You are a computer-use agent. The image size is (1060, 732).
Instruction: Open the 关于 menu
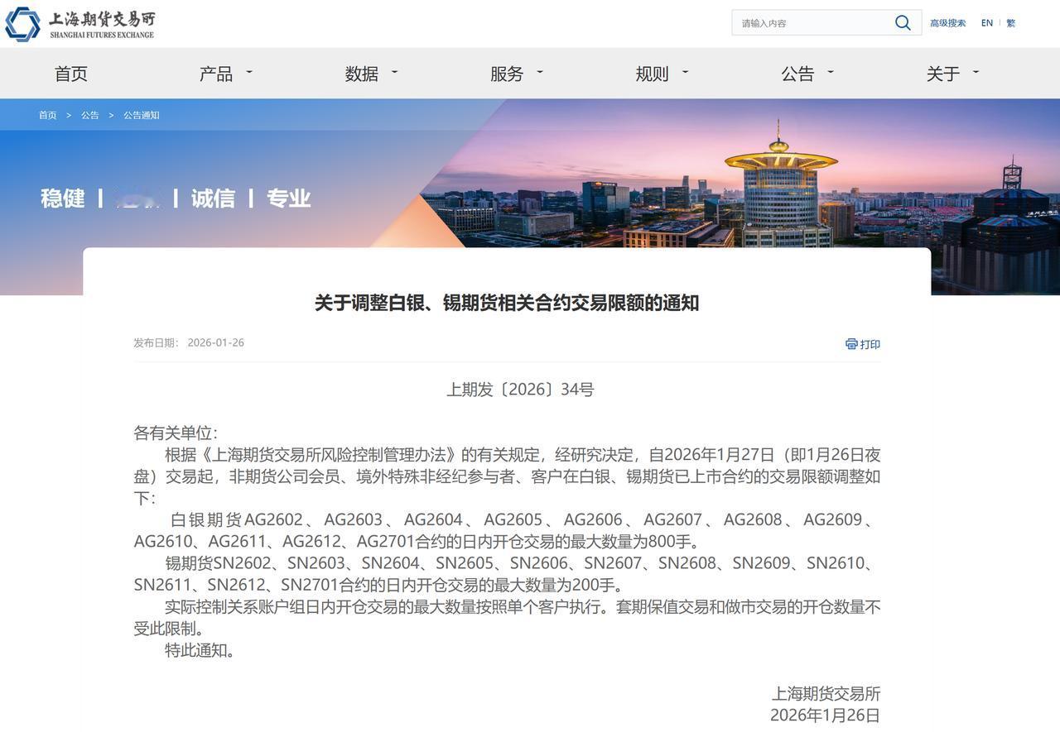pyautogui.click(x=943, y=74)
